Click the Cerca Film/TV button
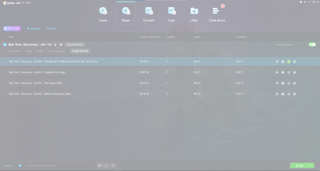 tap(75, 45)
